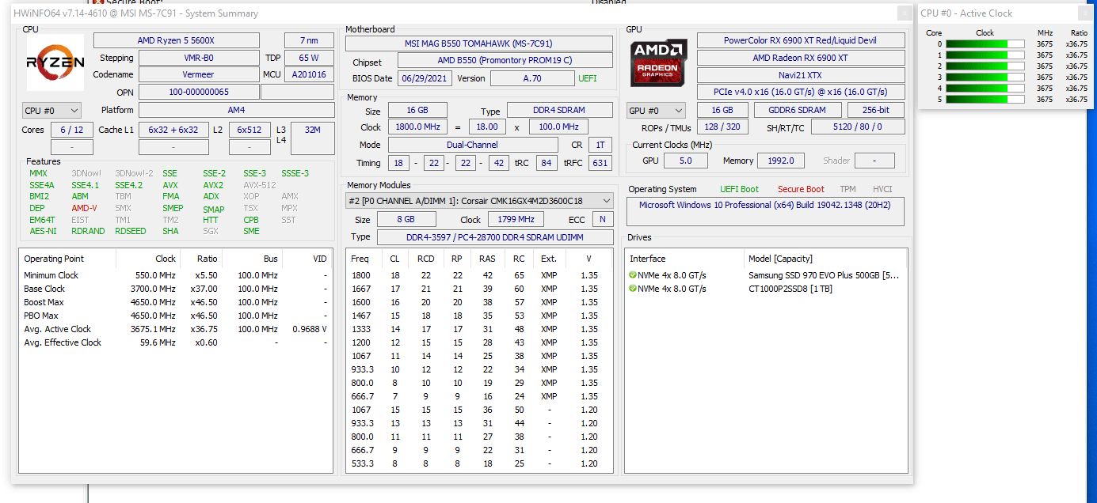This screenshot has height=503, width=1097.
Task: Close the CPU #0 Active Clock window
Action: [1084, 13]
